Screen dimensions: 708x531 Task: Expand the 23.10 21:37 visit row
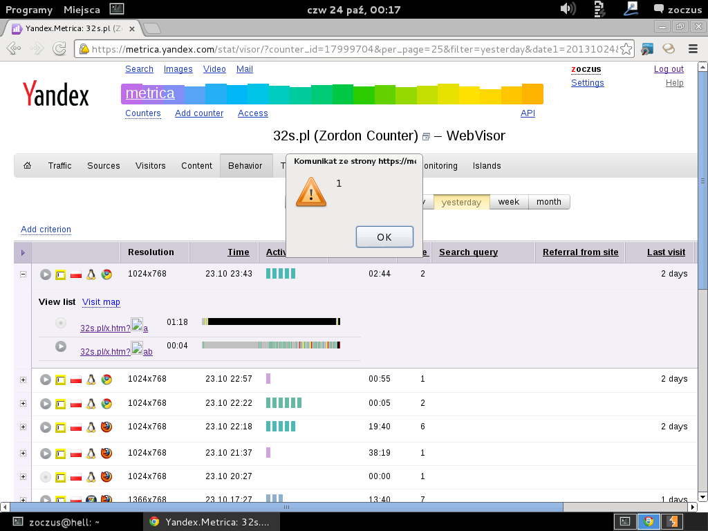[x=23, y=453]
